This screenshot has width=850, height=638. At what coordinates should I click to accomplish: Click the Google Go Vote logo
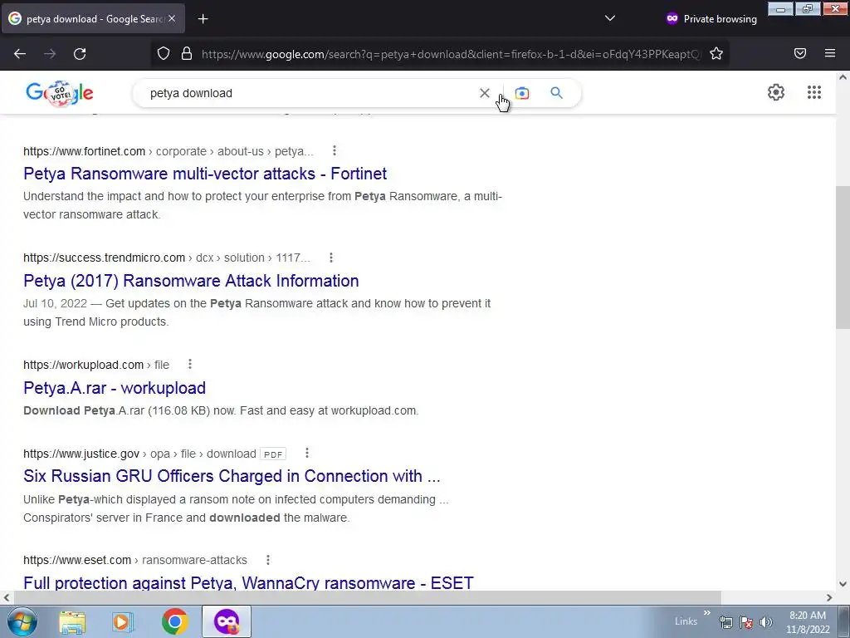point(60,93)
